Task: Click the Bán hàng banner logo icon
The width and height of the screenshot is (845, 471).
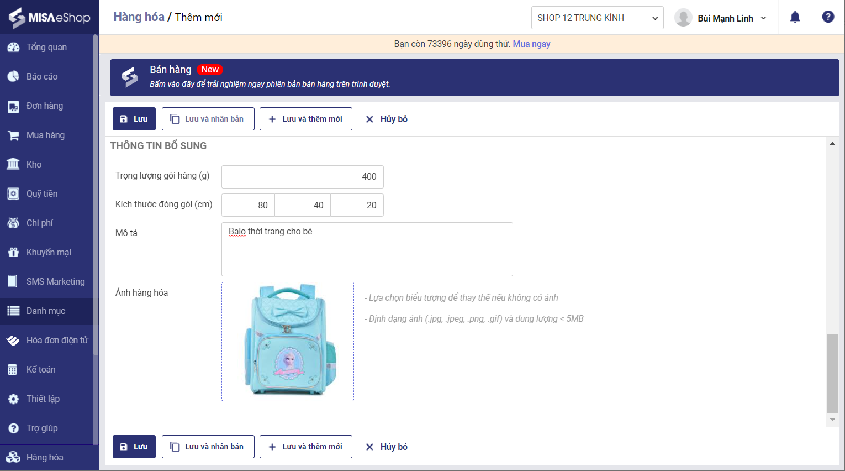Action: pyautogui.click(x=130, y=77)
